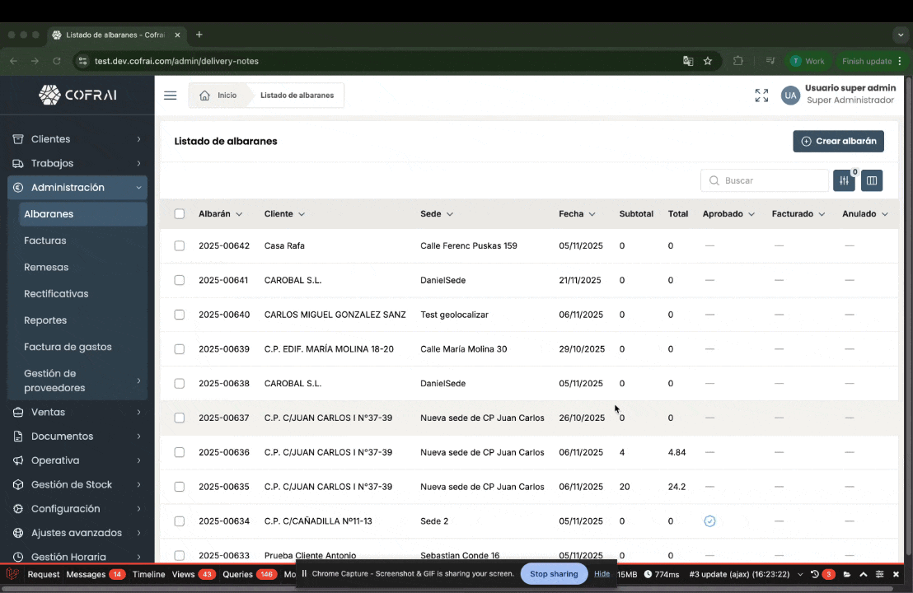The width and height of the screenshot is (913, 593).
Task: Click the browser bookmark star icon
Action: [x=708, y=61]
